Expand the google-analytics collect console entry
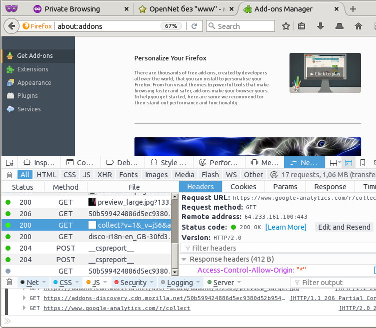 tap(25, 308)
